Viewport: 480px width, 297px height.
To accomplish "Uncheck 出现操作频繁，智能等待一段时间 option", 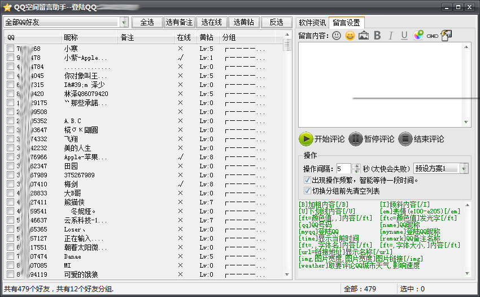I will [x=307, y=180].
